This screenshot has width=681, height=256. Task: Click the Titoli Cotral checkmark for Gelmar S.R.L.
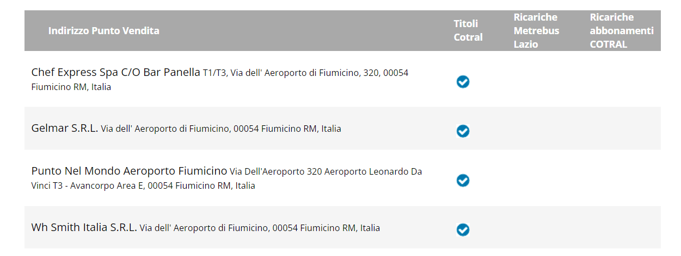[463, 131]
